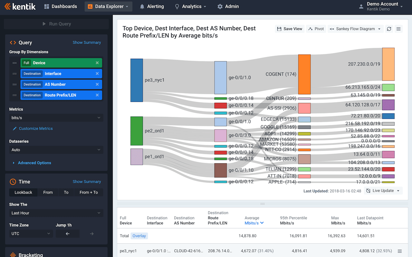412x257 pixels.
Task: Refresh the chart with the circular arrows icon
Action: click(389, 29)
